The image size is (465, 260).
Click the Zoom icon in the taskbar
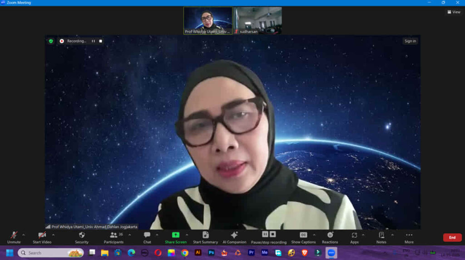click(331, 253)
